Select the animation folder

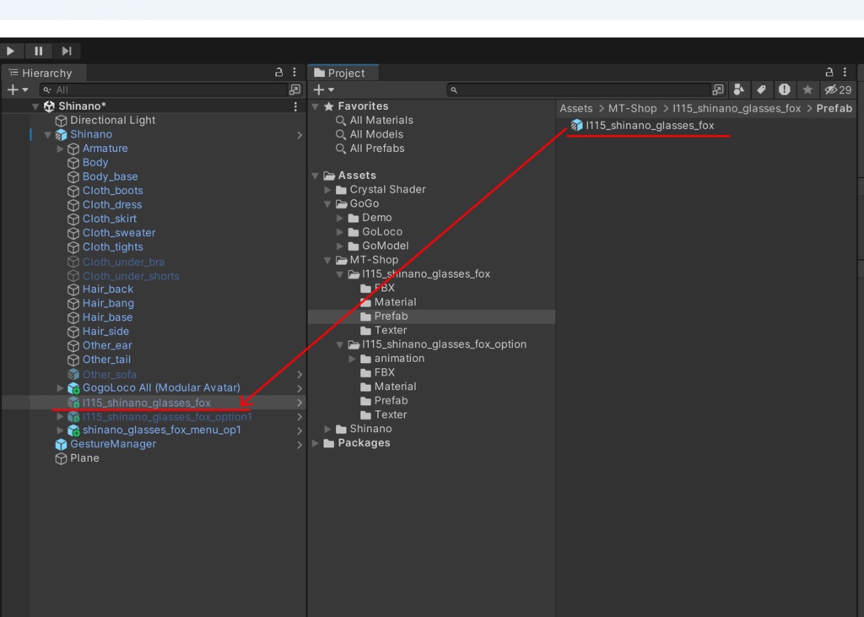(x=399, y=359)
